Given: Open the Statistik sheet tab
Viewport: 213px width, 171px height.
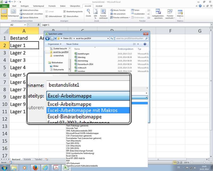Looking at the screenshot, I should coord(27,159).
